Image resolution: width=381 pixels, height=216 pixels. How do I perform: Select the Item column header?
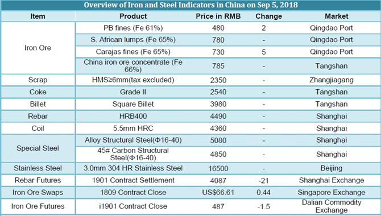38,16
